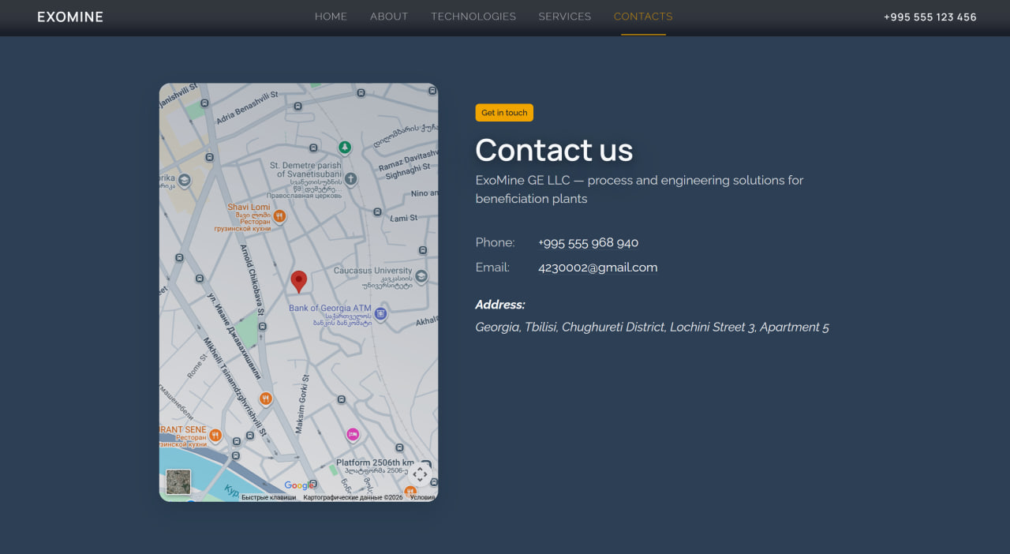Click the ExoMine GE LLC description text
Image resolution: width=1010 pixels, height=554 pixels.
point(639,189)
